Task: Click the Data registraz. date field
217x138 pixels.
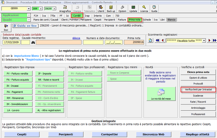Action: point(11,42)
